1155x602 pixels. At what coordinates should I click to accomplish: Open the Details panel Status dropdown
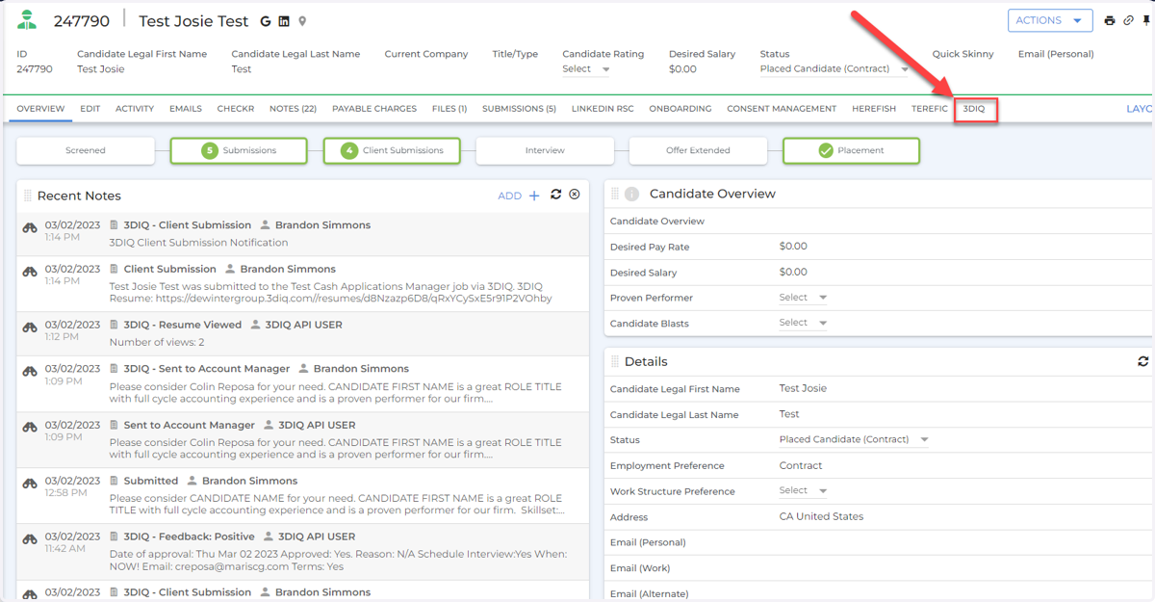point(854,439)
